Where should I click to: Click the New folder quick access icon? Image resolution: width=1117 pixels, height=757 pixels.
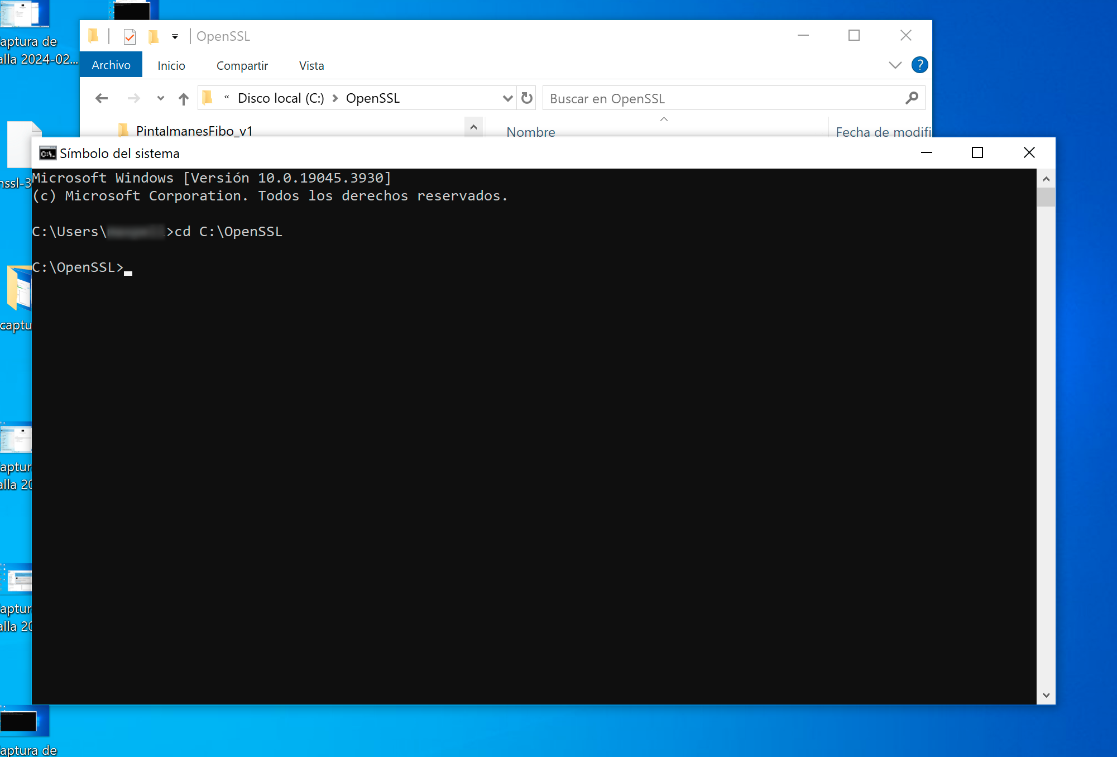(x=154, y=37)
